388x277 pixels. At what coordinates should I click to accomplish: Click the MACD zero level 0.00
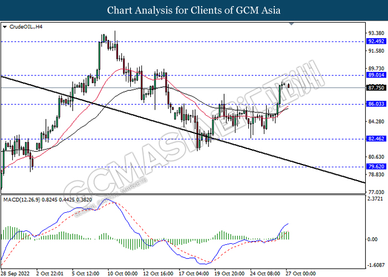click(x=372, y=239)
